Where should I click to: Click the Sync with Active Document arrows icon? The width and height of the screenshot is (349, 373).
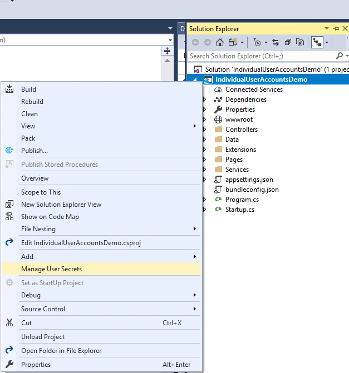pos(276,42)
